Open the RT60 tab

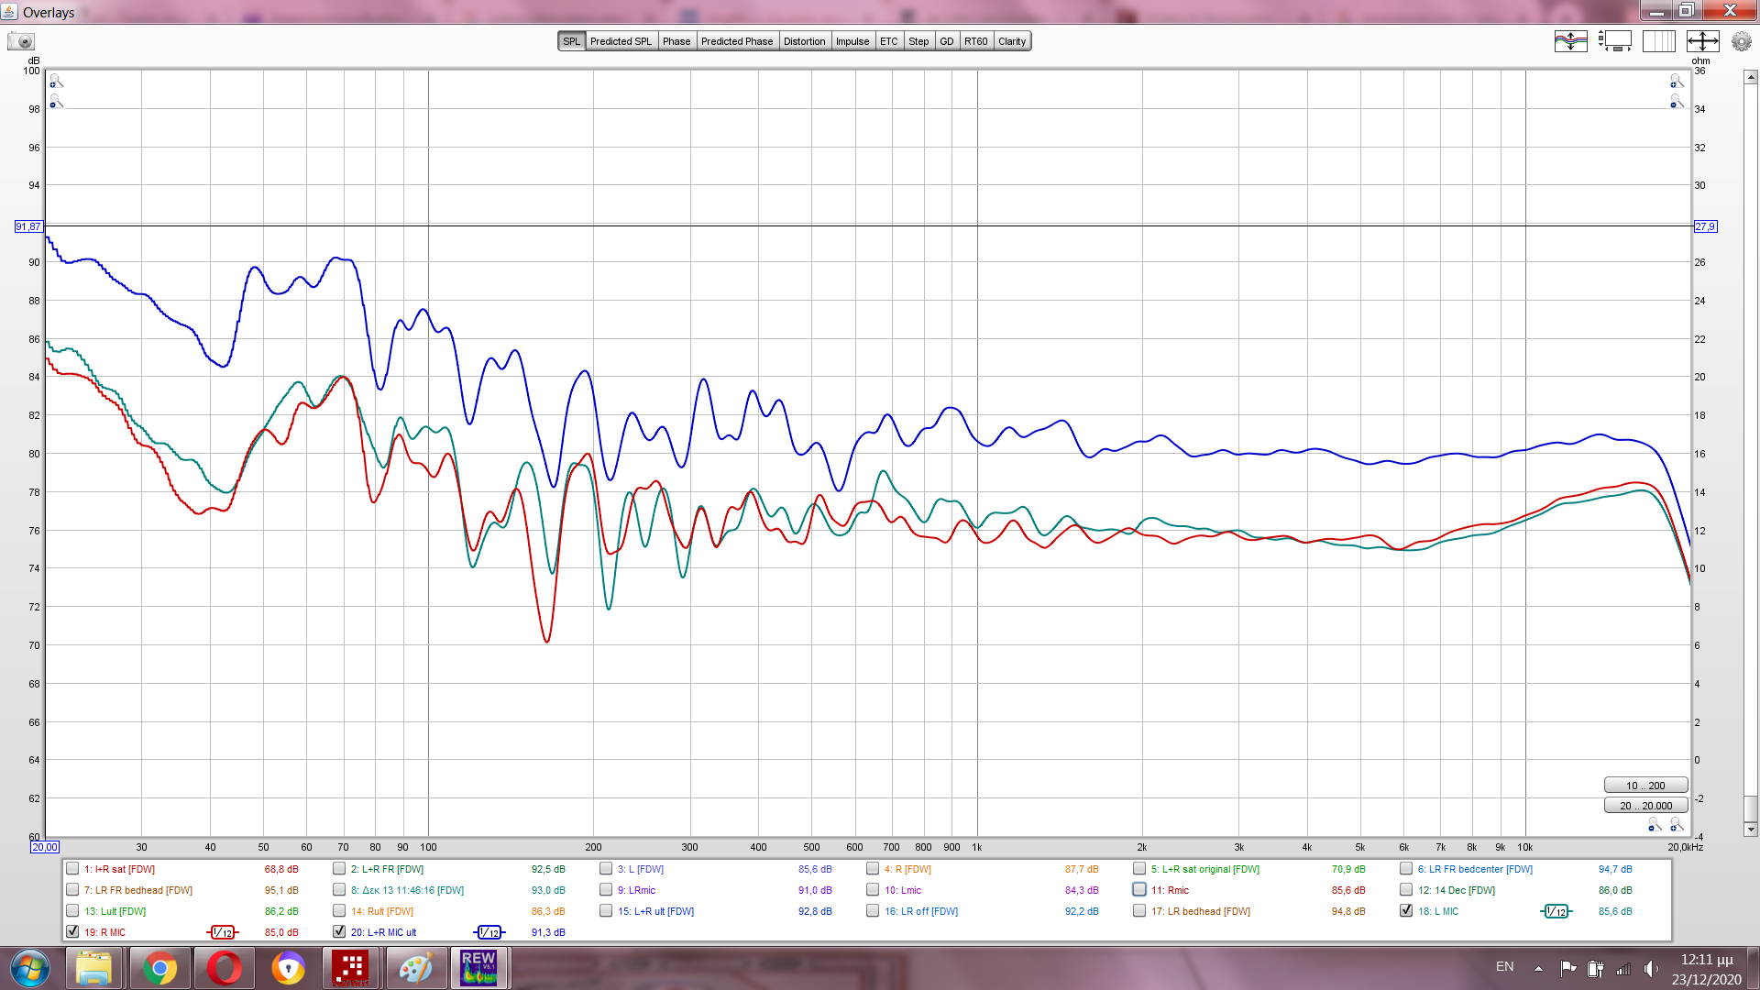pyautogui.click(x=976, y=41)
